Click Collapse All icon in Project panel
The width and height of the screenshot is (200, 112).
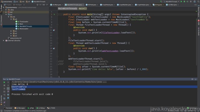pyautogui.click(x=40, y=5)
